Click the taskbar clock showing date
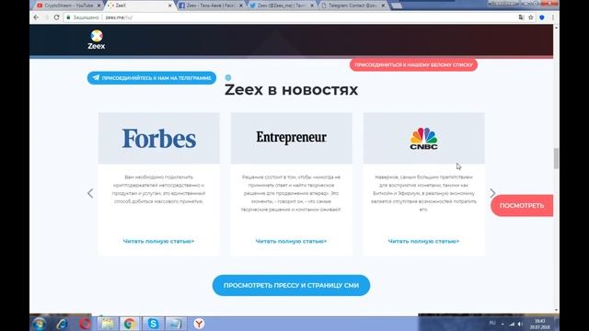The width and height of the screenshot is (589, 331). click(x=540, y=324)
